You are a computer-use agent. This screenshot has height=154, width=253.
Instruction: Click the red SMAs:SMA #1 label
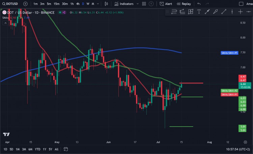[x=229, y=95]
